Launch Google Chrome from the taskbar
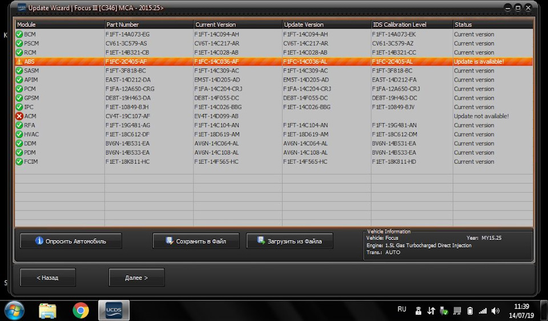Image resolution: width=548 pixels, height=321 pixels. coord(80,310)
